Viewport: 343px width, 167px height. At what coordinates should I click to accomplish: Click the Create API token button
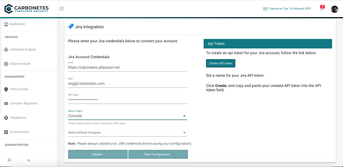(x=220, y=63)
